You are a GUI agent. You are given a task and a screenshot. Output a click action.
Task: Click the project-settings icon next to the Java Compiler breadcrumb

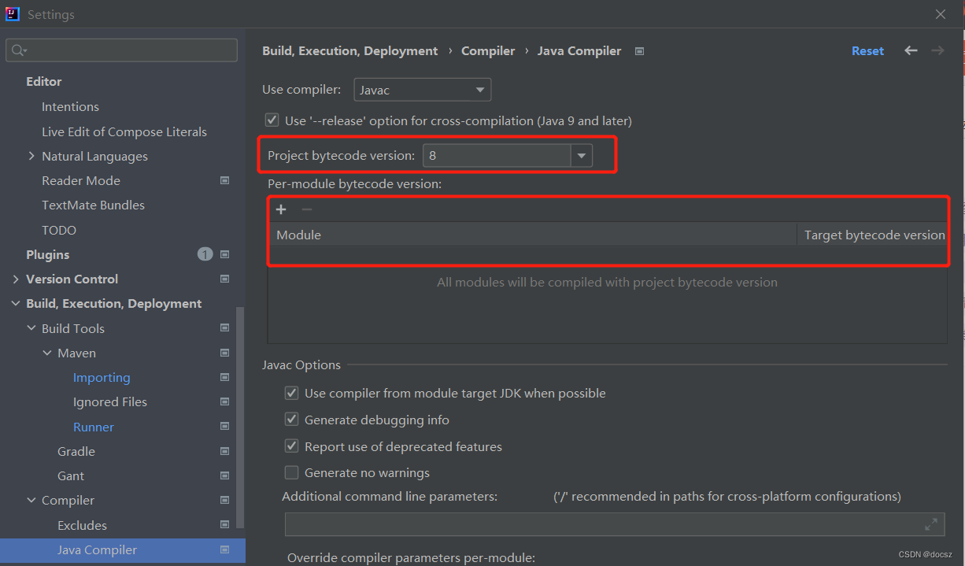pyautogui.click(x=639, y=51)
